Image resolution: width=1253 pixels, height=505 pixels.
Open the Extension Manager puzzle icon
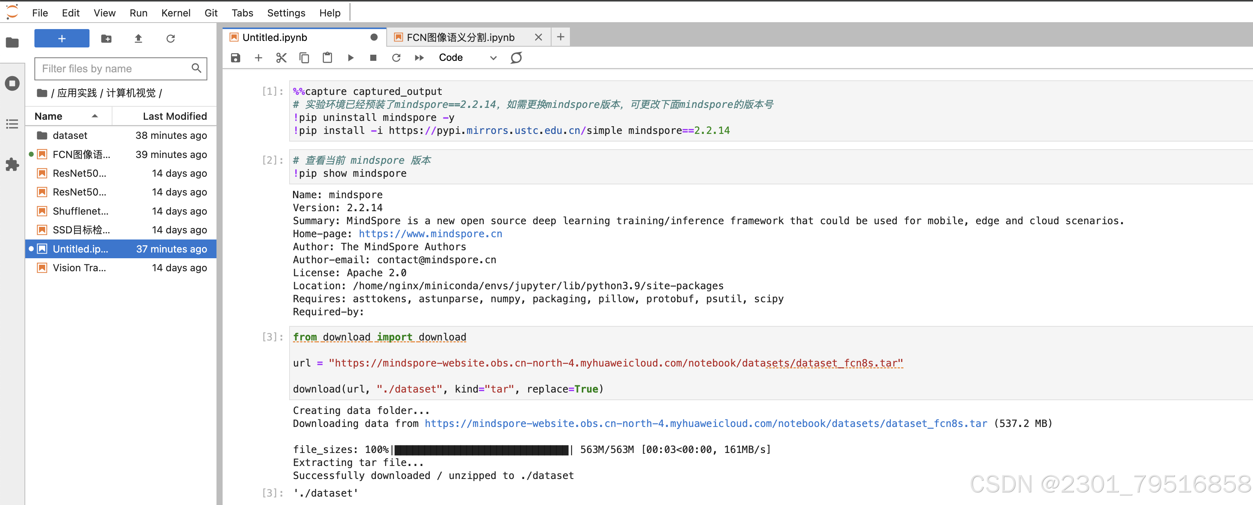pos(12,165)
